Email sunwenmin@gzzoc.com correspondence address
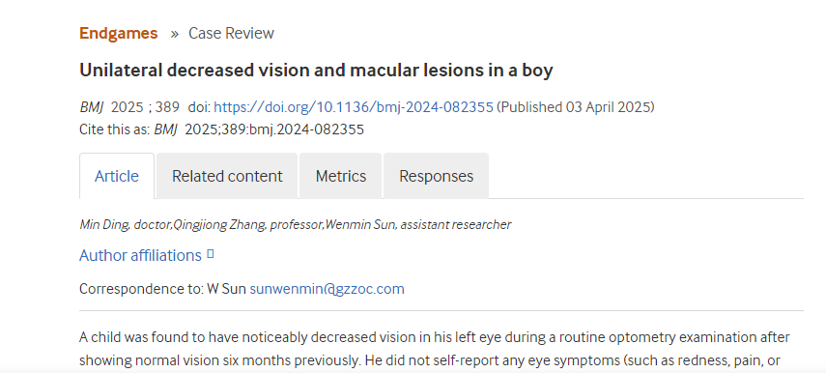The height and width of the screenshot is (373, 826). (328, 289)
